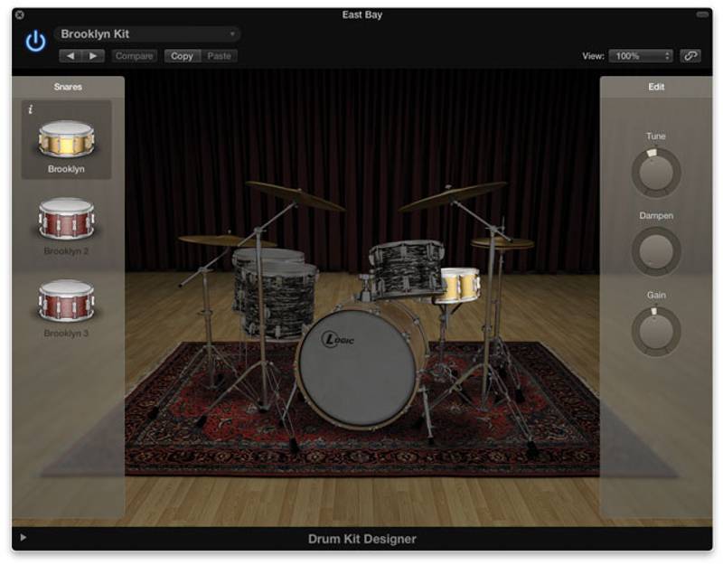Select the kick drum with Logic logo
Screen dimensions: 723x565
click(359, 364)
